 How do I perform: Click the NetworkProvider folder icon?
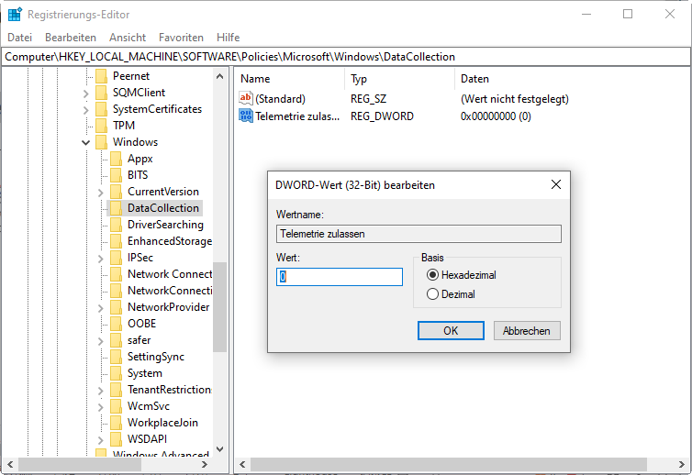[x=116, y=307]
